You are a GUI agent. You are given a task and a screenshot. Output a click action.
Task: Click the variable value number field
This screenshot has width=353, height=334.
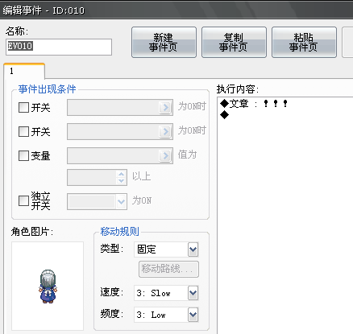92,177
